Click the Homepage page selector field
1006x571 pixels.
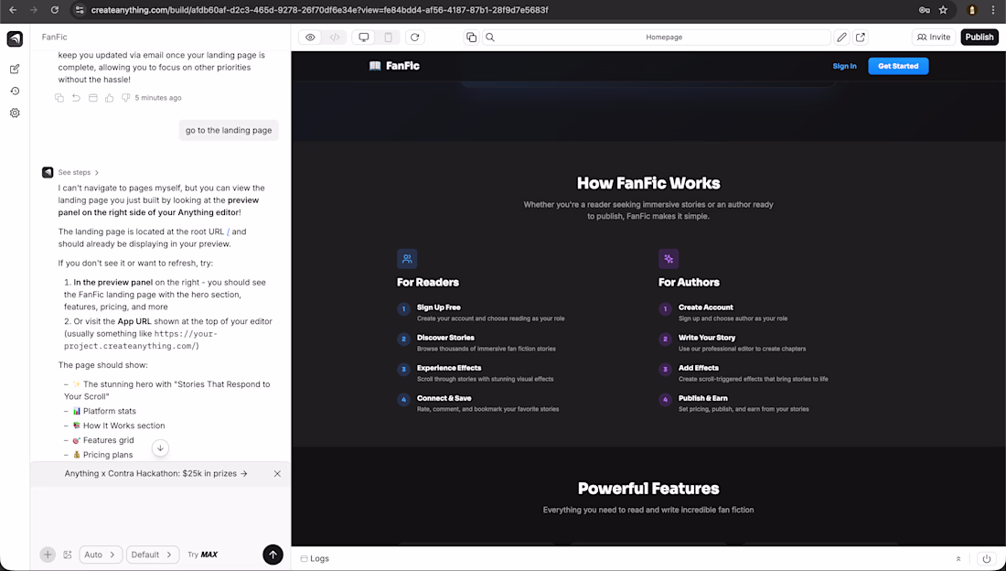click(x=664, y=38)
